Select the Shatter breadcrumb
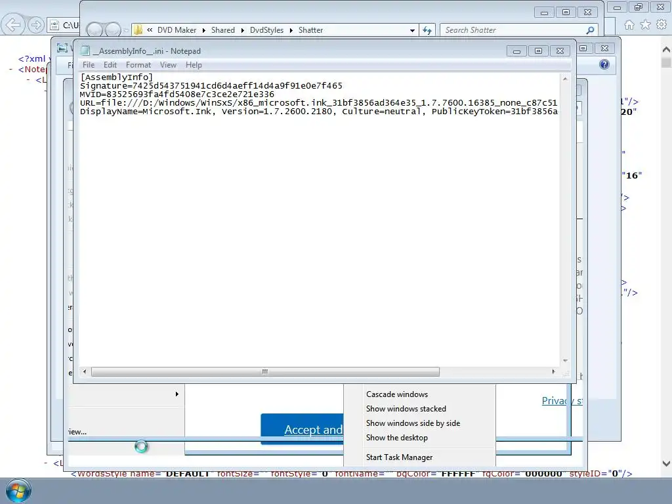Screen dimensions: 672x504 [310, 30]
